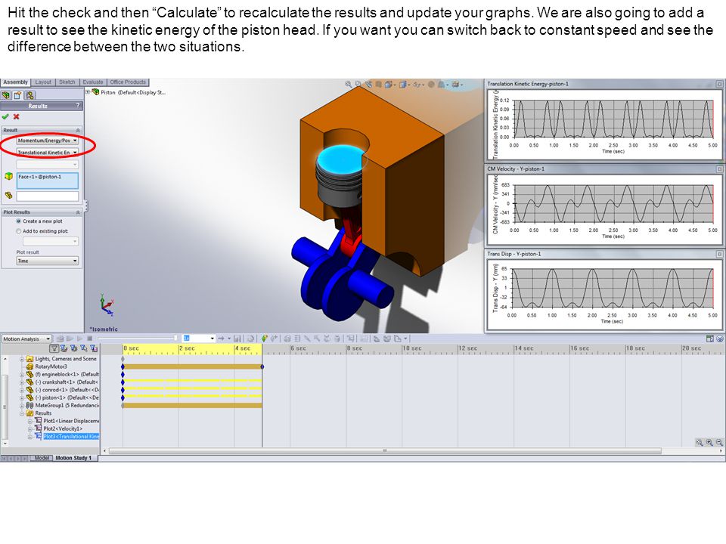Maximize CM Velocity plot window
Image resolution: width=726 pixels, height=544 pixels.
click(719, 168)
